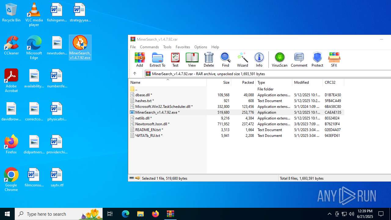This screenshot has height=220, width=391.
Task: Click the taskbar search box
Action: (x=59, y=214)
